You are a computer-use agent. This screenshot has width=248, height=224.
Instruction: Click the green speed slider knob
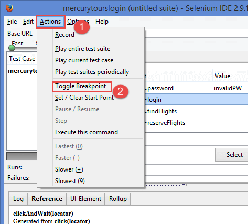coord(12,48)
